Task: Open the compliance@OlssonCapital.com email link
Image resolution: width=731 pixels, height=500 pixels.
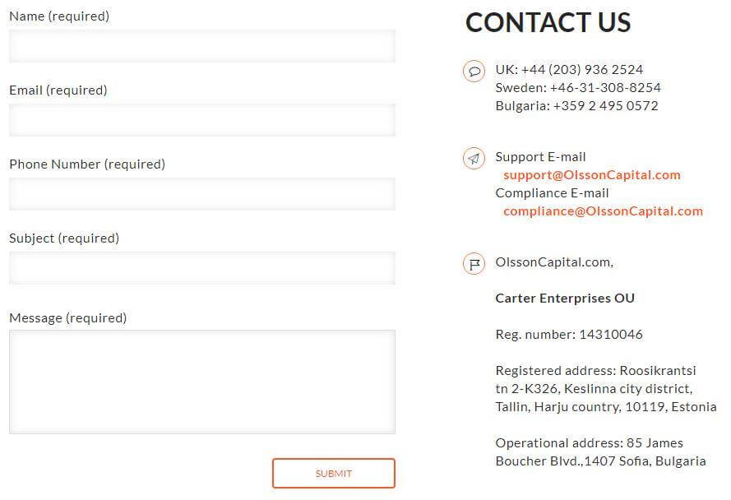Action: 604,211
